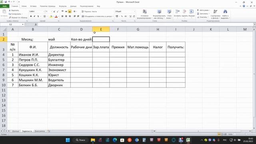
Task: Open the Файл (File) tab
Action: pos(4,6)
